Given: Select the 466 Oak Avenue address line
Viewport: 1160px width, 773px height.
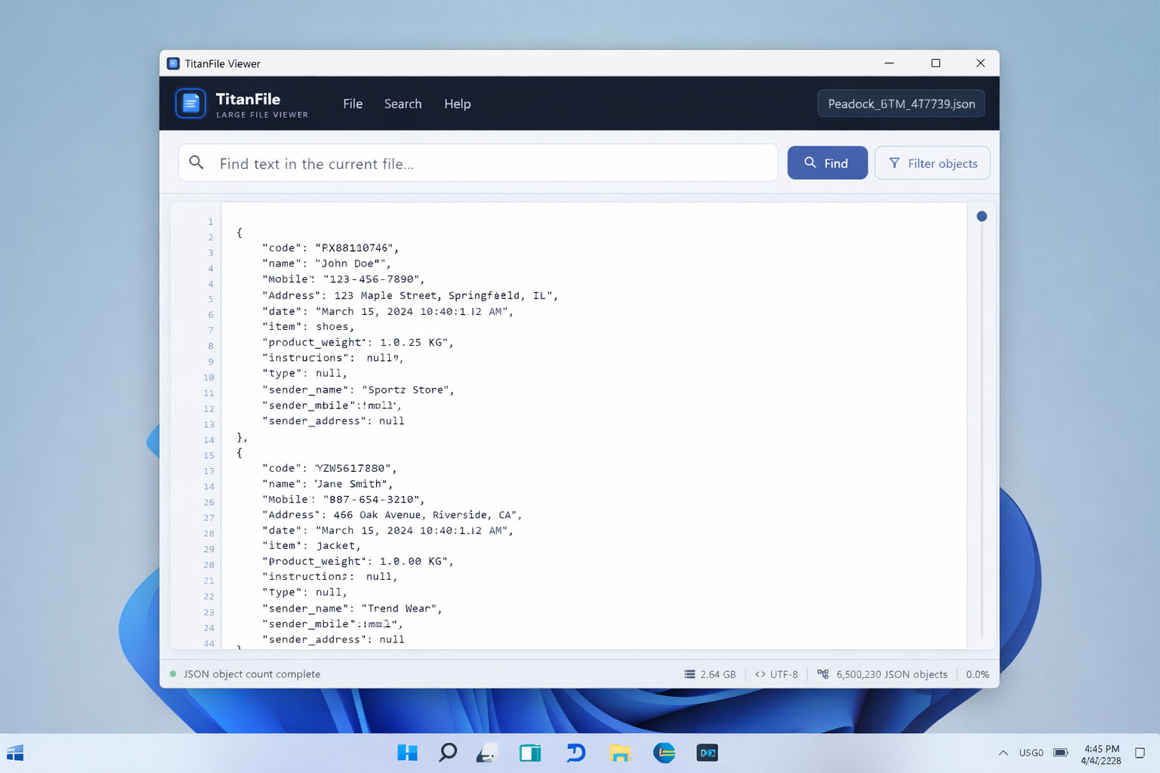Looking at the screenshot, I should click(x=391, y=515).
